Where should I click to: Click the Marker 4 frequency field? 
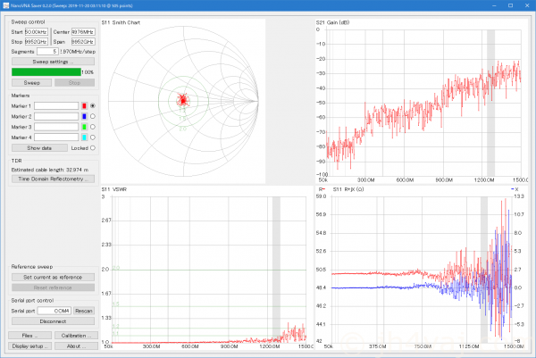(x=56, y=137)
